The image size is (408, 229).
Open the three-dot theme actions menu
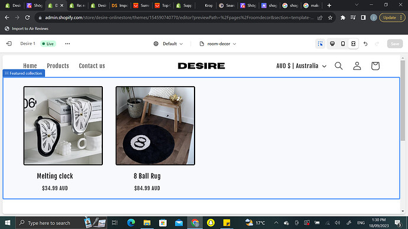coord(67,44)
